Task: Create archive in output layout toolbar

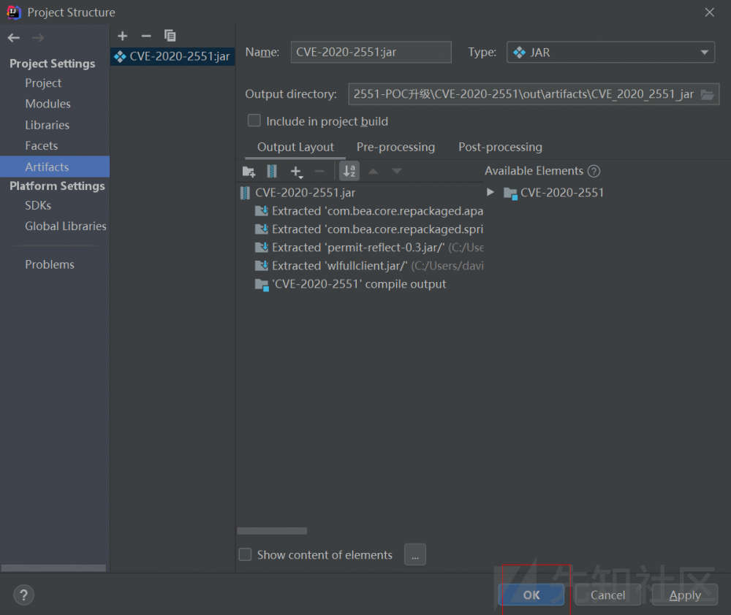Action: [272, 172]
